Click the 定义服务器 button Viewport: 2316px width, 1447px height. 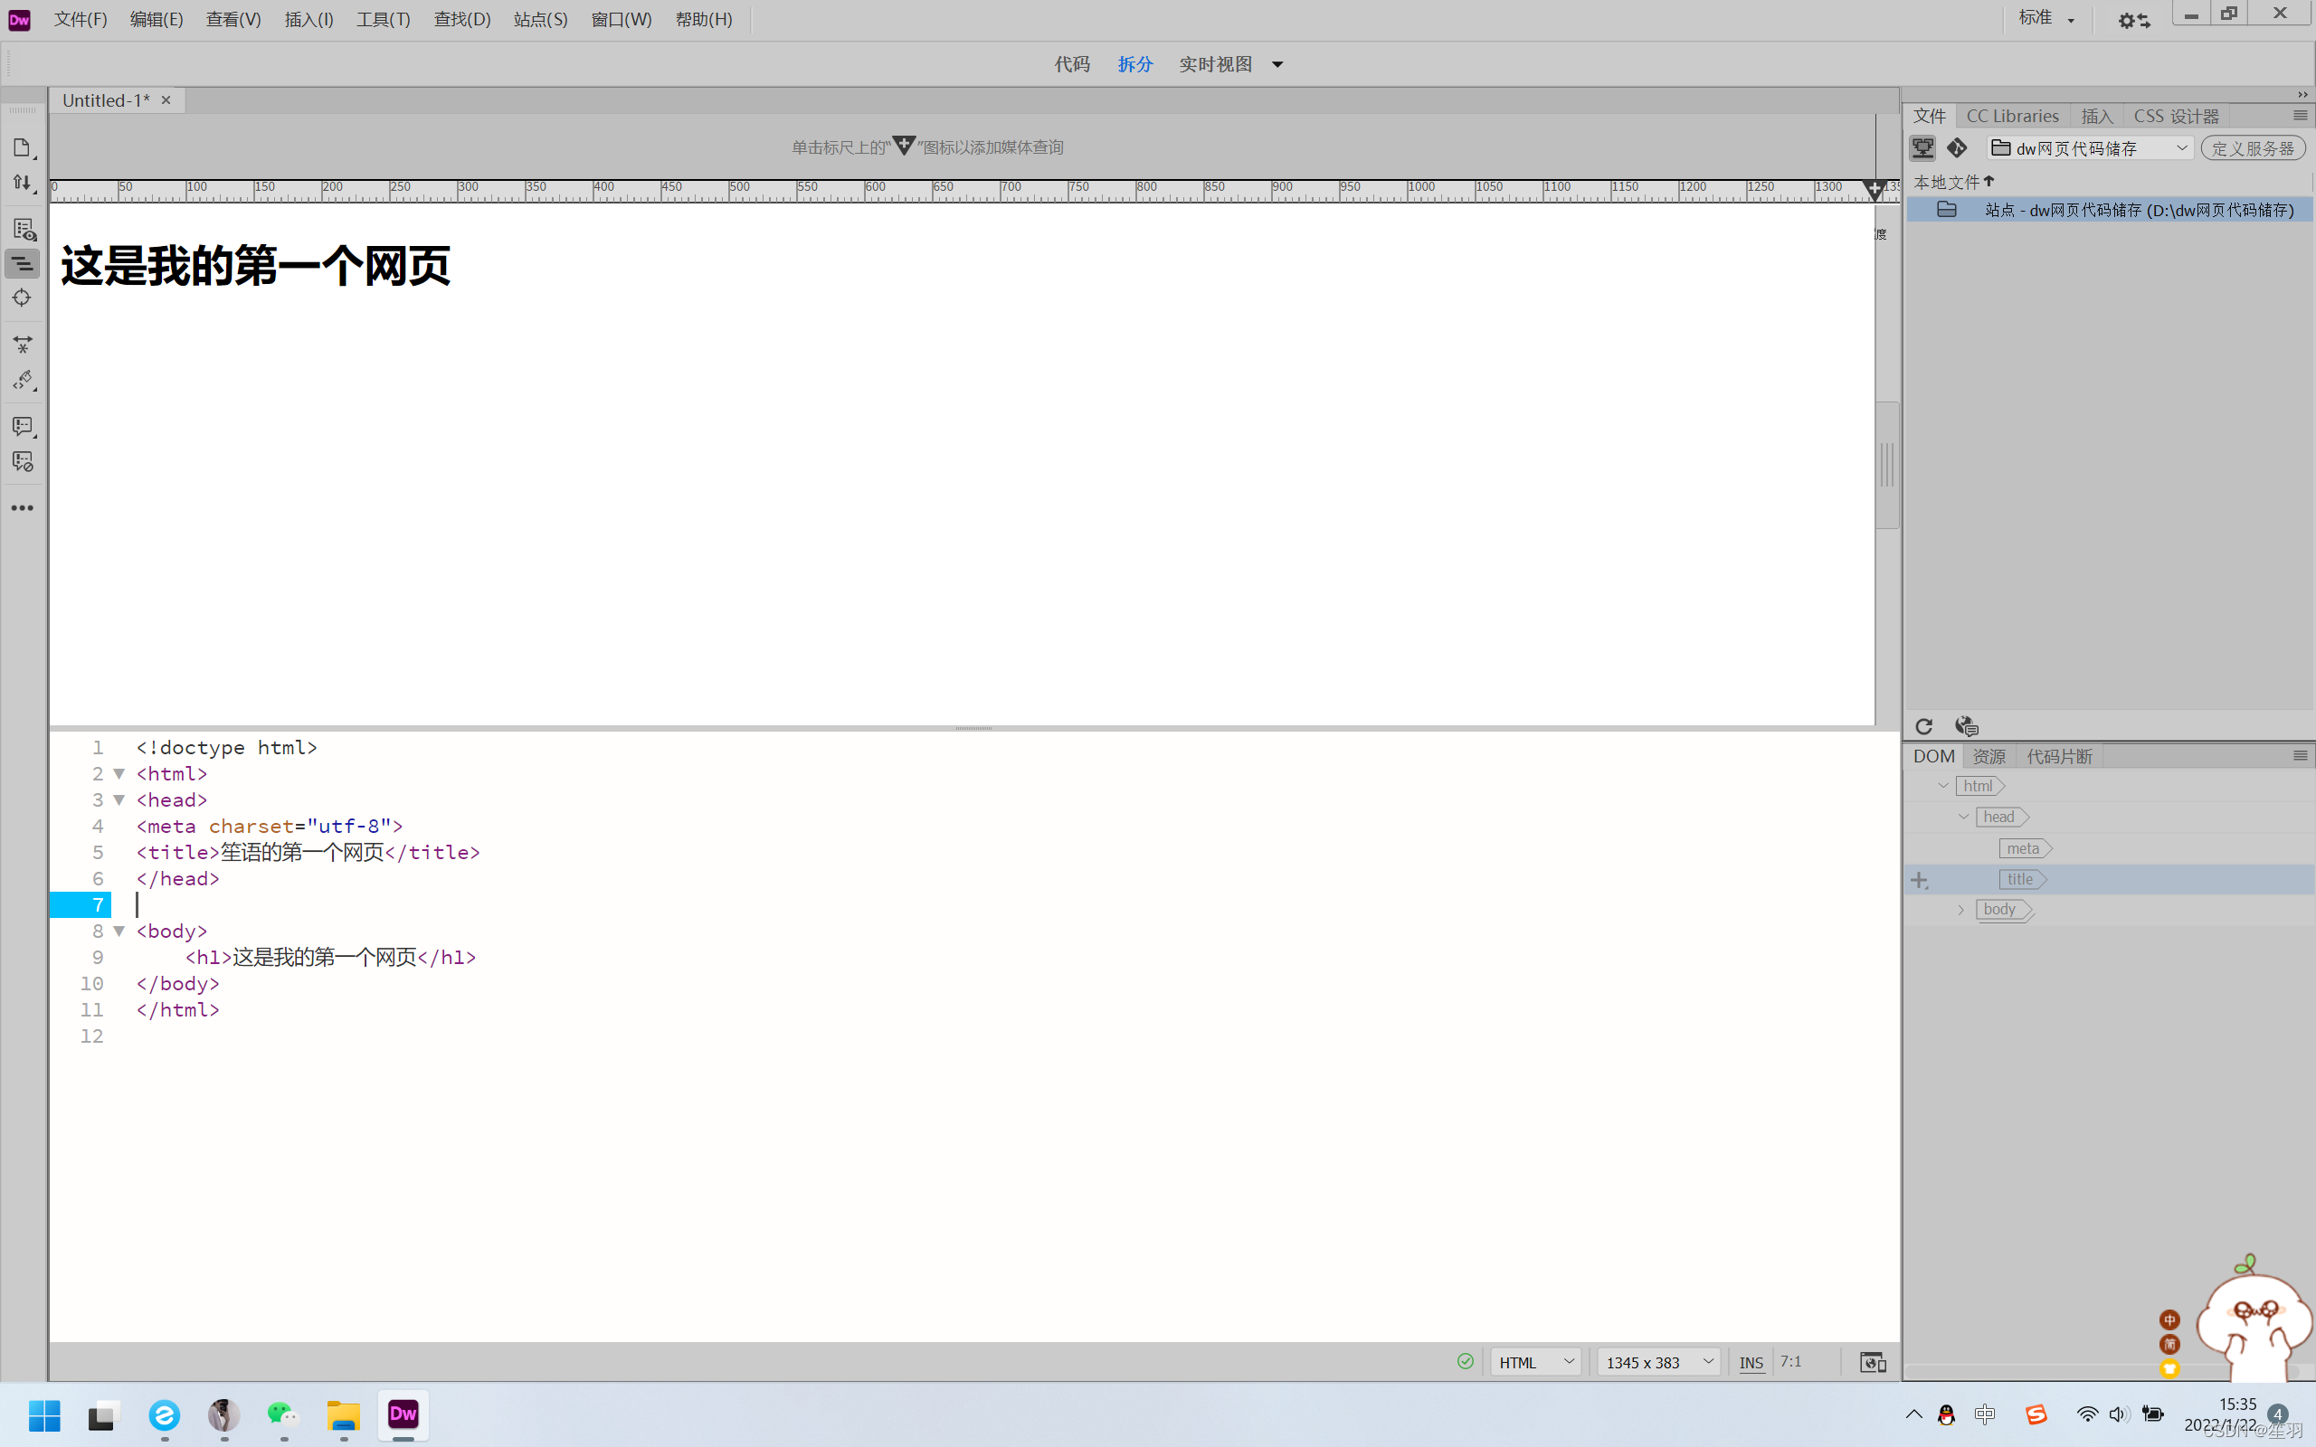pyautogui.click(x=2253, y=148)
